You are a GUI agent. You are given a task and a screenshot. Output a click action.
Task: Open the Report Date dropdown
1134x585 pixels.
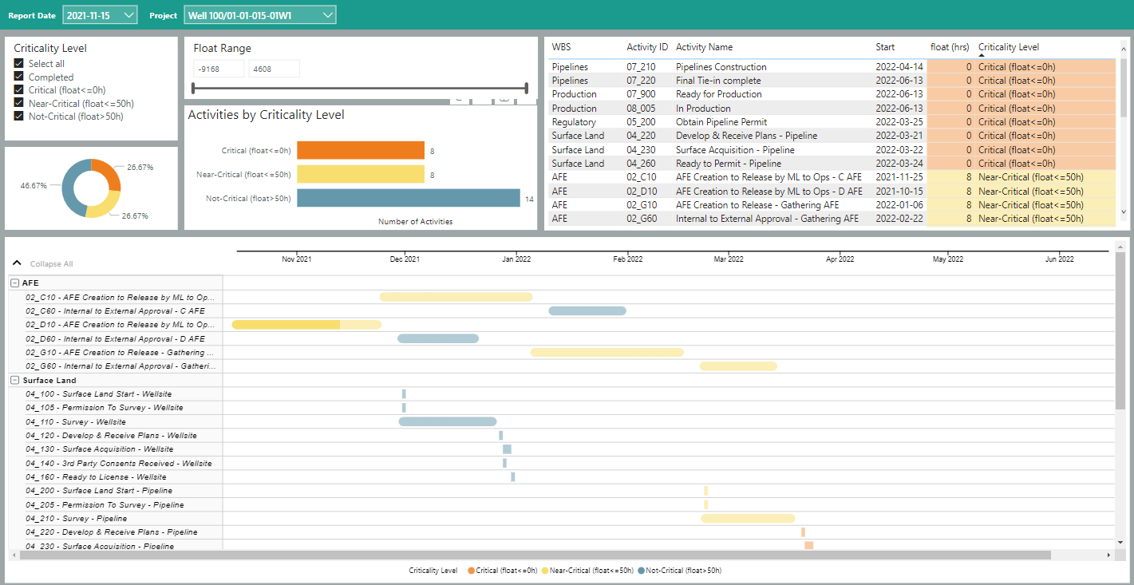[100, 15]
